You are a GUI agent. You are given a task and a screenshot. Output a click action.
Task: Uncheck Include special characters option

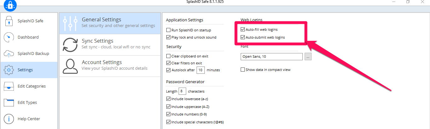(x=168, y=122)
